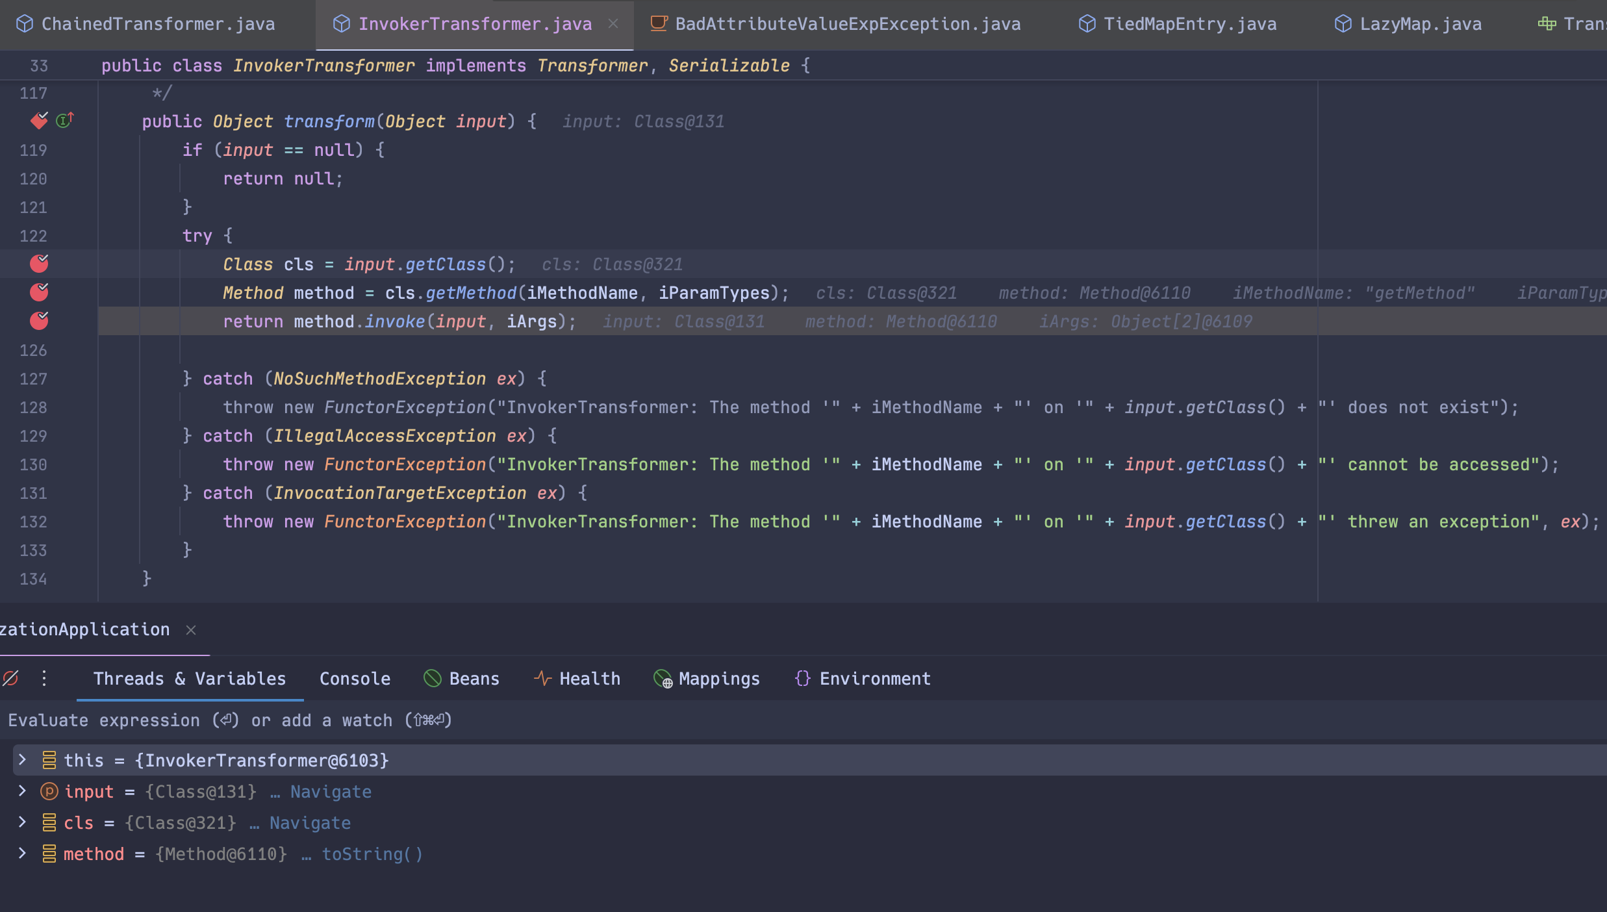The height and width of the screenshot is (912, 1607).
Task: Open the Console tab in the debugger
Action: 355,678
